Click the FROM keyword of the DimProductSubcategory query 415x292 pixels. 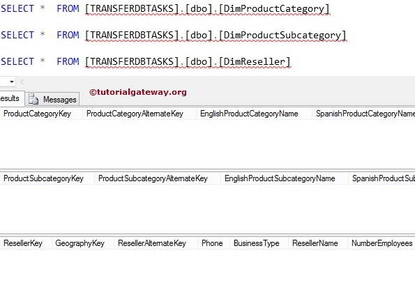pos(68,35)
